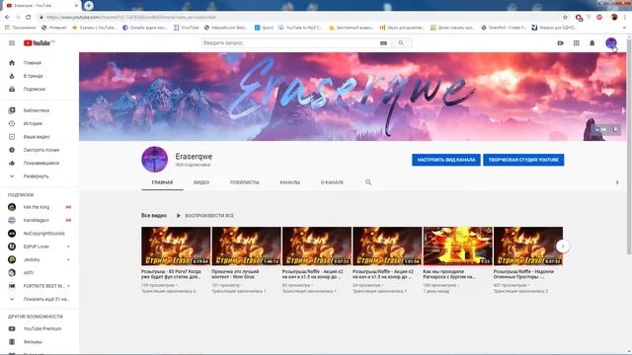Screen dimensions: 632x355
Task: Bookmark this page with star icon
Action: tap(565, 18)
